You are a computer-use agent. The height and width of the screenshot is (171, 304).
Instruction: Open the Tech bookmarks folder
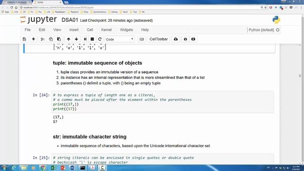(123, 12)
